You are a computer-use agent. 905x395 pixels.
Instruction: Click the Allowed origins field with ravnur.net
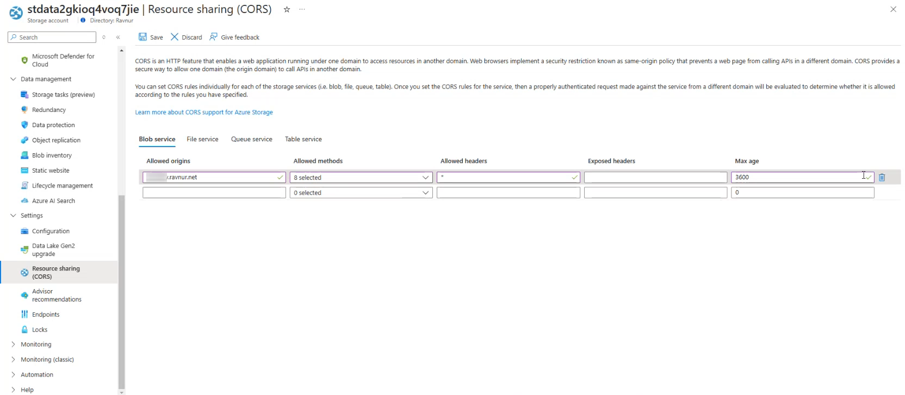pos(214,178)
